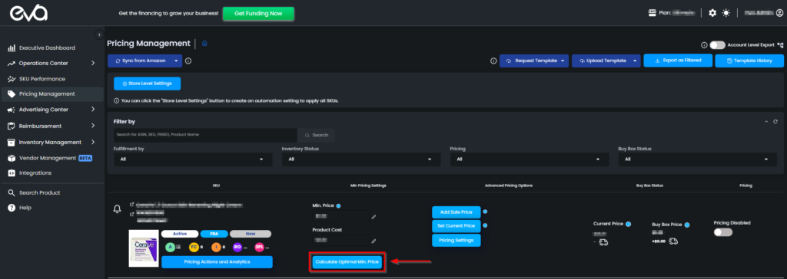Toggle Account Level Export switch
The width and height of the screenshot is (787, 279).
[717, 45]
